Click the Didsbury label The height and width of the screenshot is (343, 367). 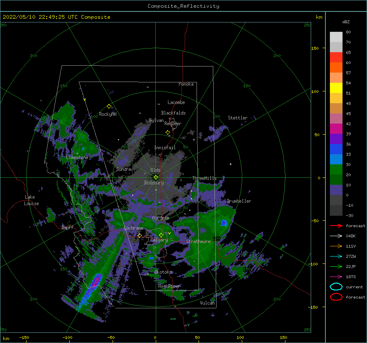pyautogui.click(x=154, y=183)
